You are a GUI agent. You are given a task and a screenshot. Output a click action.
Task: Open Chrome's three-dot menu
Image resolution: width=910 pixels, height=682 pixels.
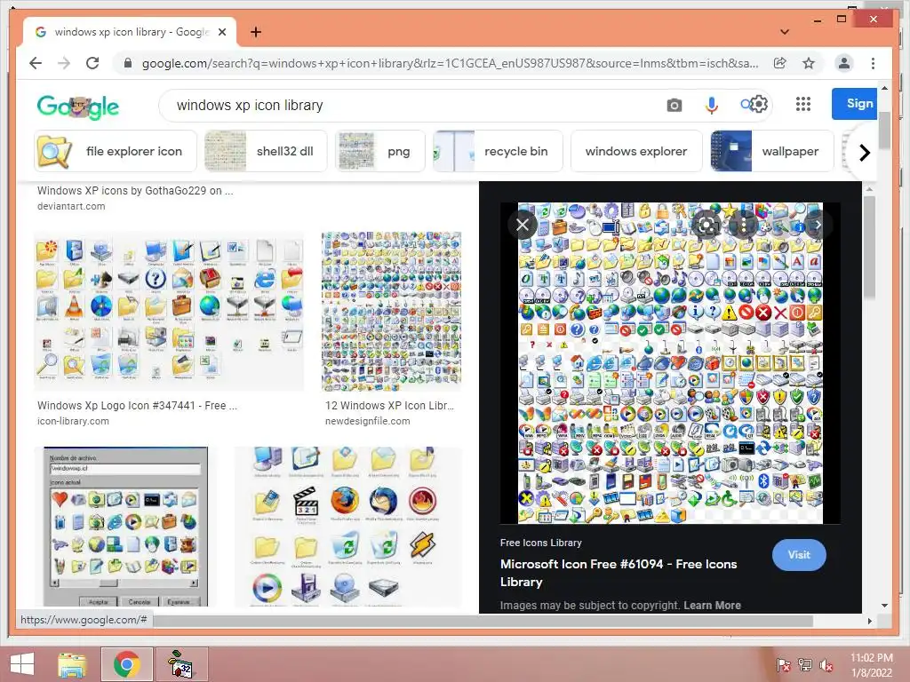pyautogui.click(x=873, y=63)
